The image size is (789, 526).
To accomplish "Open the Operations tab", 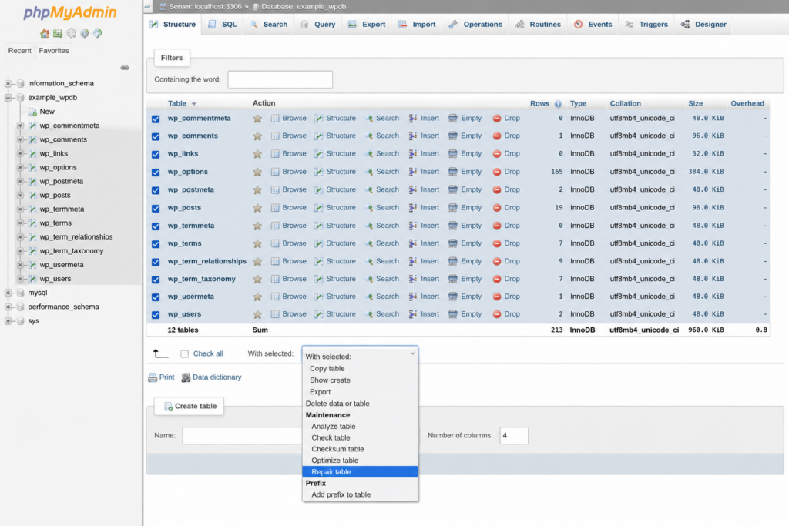I will tap(475, 24).
